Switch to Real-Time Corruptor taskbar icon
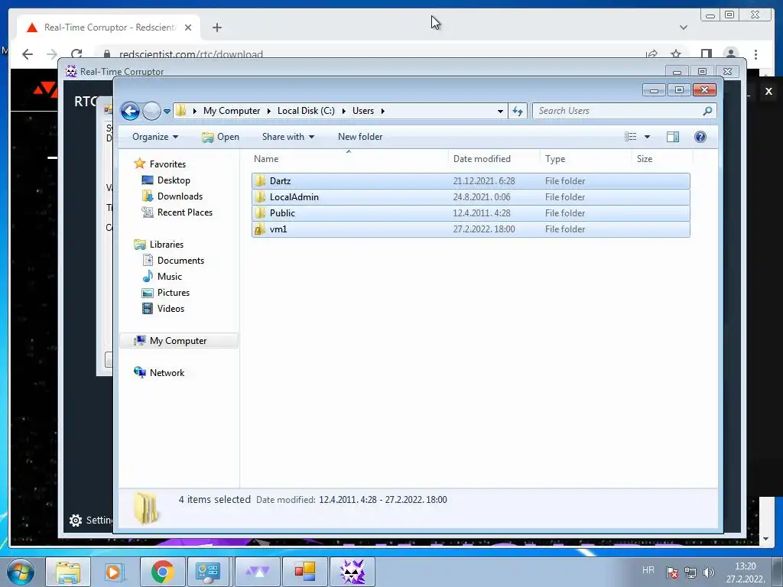The width and height of the screenshot is (783, 587). click(x=352, y=572)
